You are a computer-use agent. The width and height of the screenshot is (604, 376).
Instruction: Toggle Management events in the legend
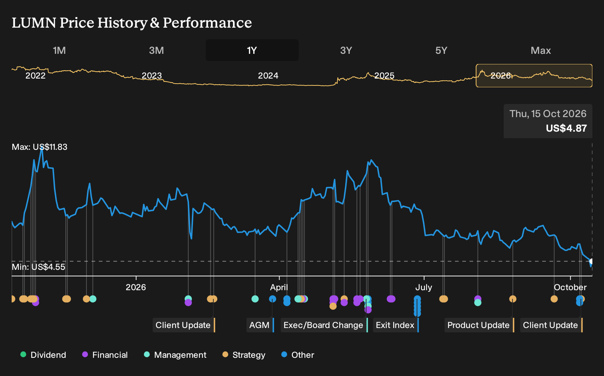point(175,355)
